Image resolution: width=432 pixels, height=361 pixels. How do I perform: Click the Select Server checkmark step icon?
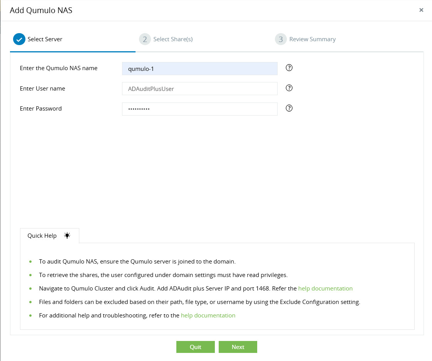click(19, 39)
